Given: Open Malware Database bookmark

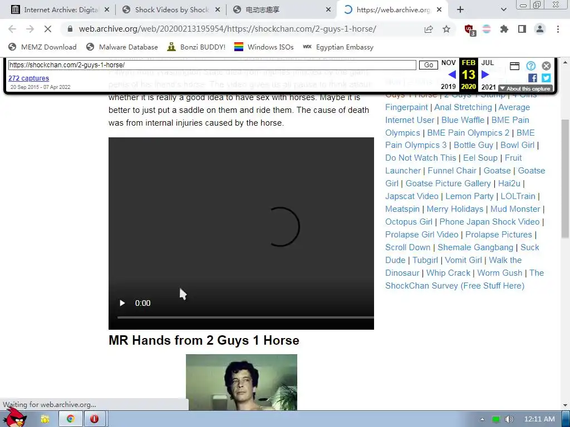Looking at the screenshot, I should [x=122, y=47].
